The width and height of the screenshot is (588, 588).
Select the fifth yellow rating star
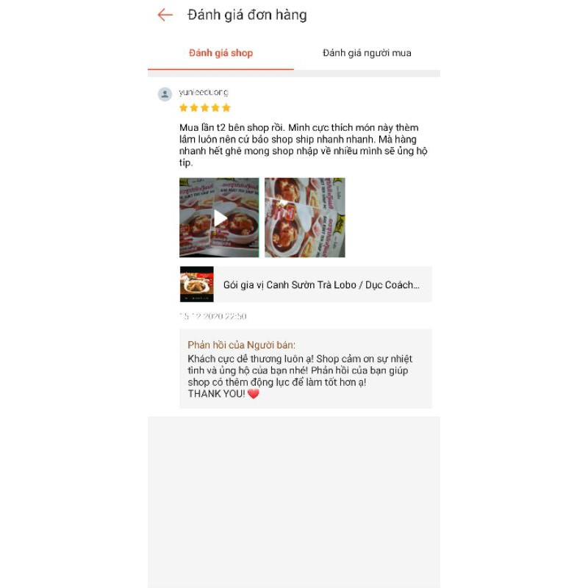click(x=226, y=108)
